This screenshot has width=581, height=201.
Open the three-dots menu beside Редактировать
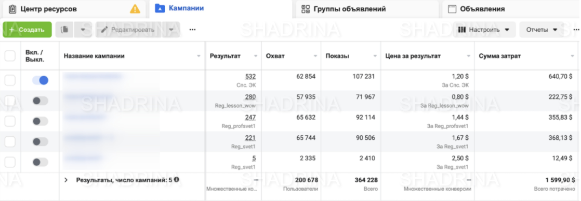coord(192,30)
